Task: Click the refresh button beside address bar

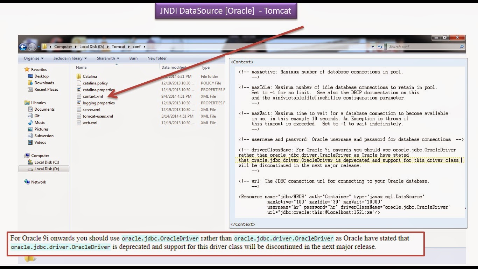Action: point(380,47)
